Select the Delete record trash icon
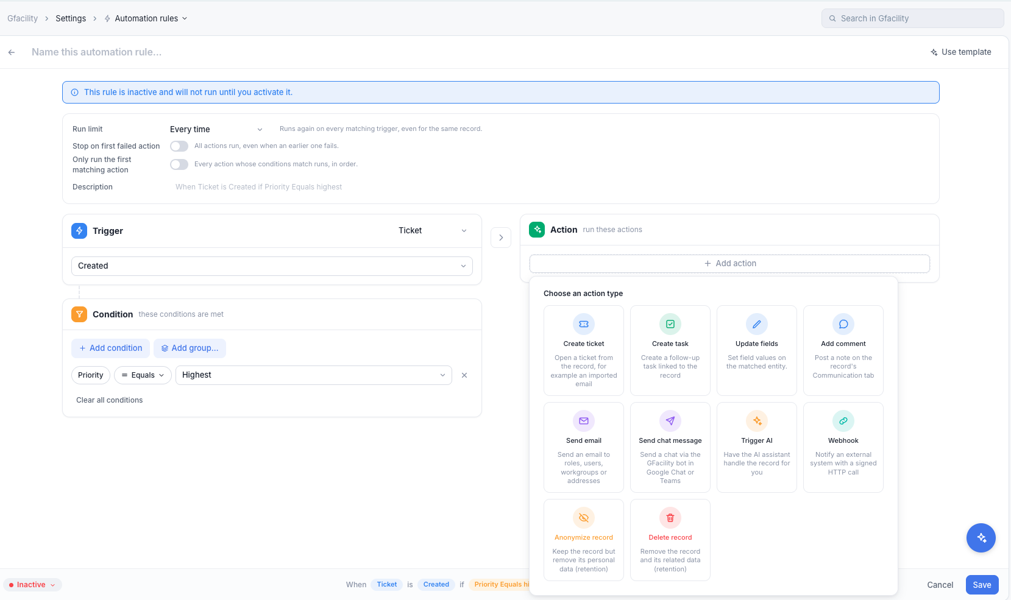Viewport: 1011px width, 600px height. coord(670,518)
